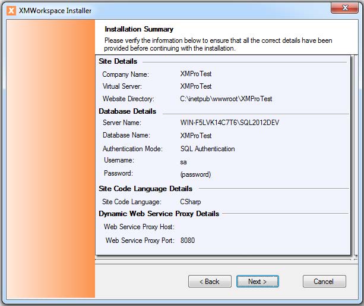The width and height of the screenshot is (364, 306).
Task: Click the Installation Summary heading
Action: tap(139, 29)
